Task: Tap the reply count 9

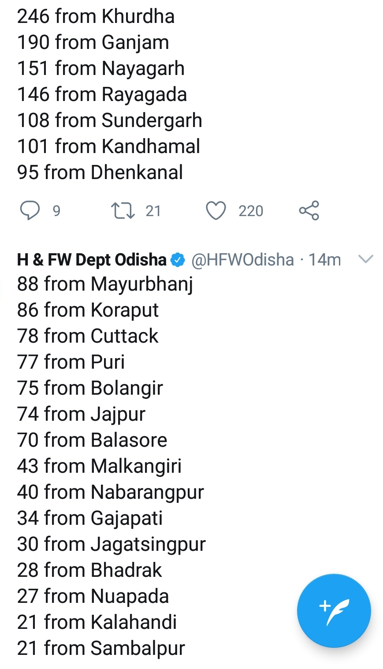Action: click(x=56, y=211)
